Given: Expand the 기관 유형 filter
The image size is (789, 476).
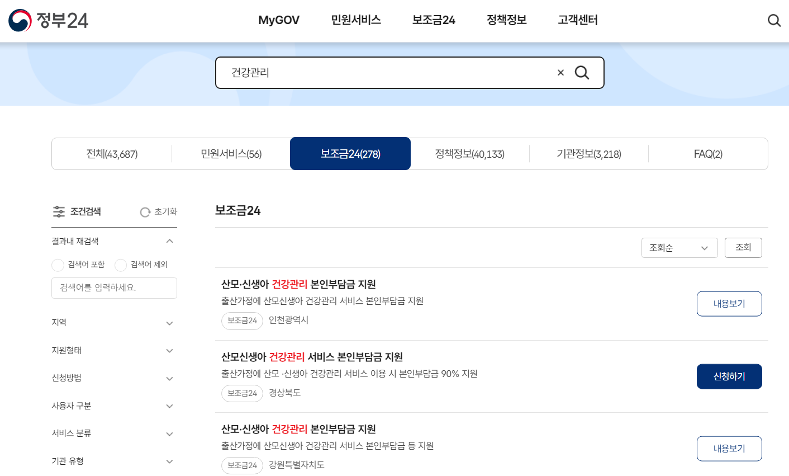Looking at the screenshot, I should click(170, 461).
